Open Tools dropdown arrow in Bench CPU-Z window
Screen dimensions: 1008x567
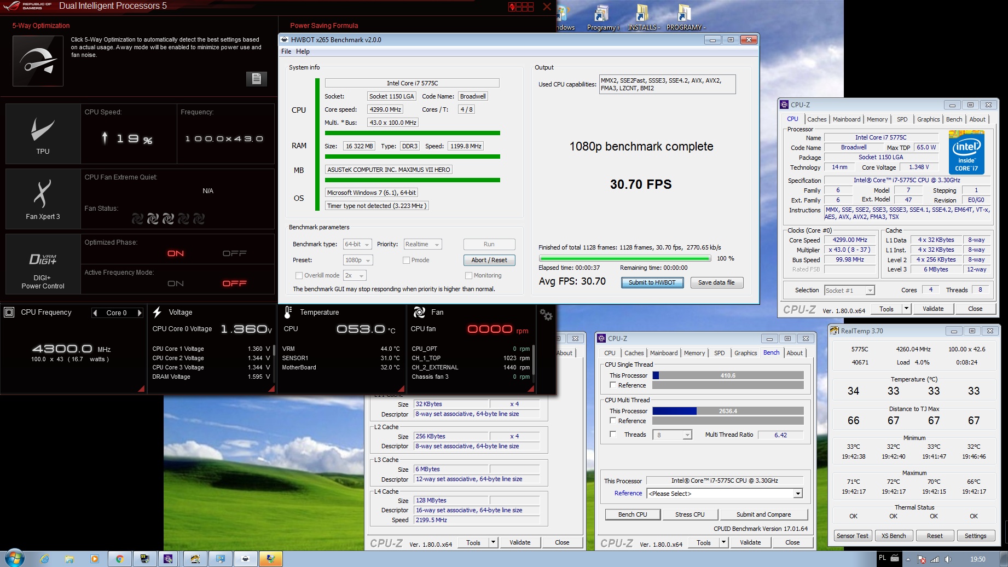point(723,542)
